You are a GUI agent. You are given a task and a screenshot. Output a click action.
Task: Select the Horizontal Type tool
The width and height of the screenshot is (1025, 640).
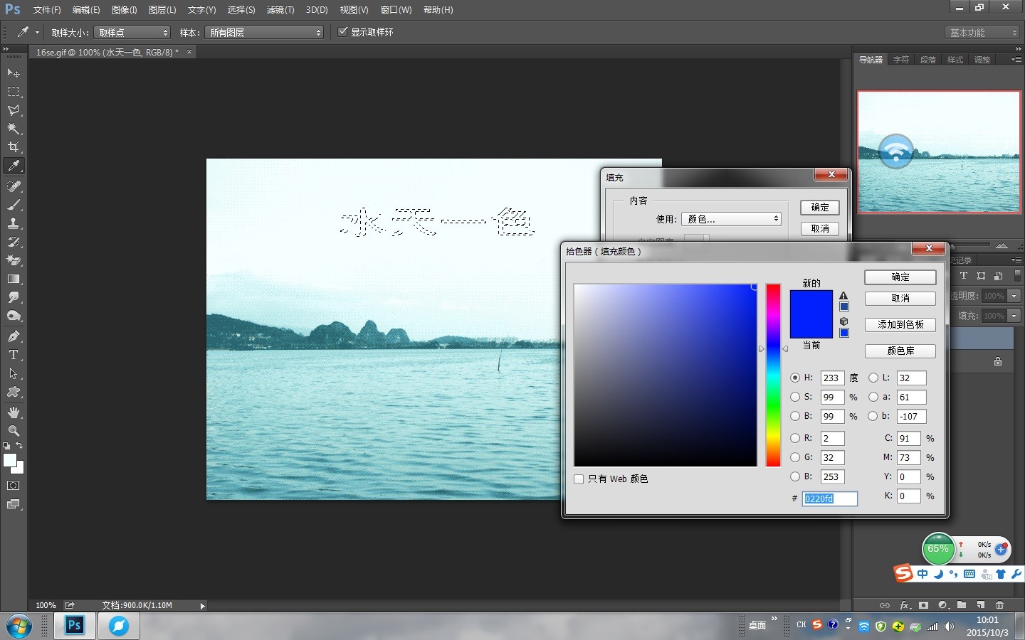[x=14, y=355]
